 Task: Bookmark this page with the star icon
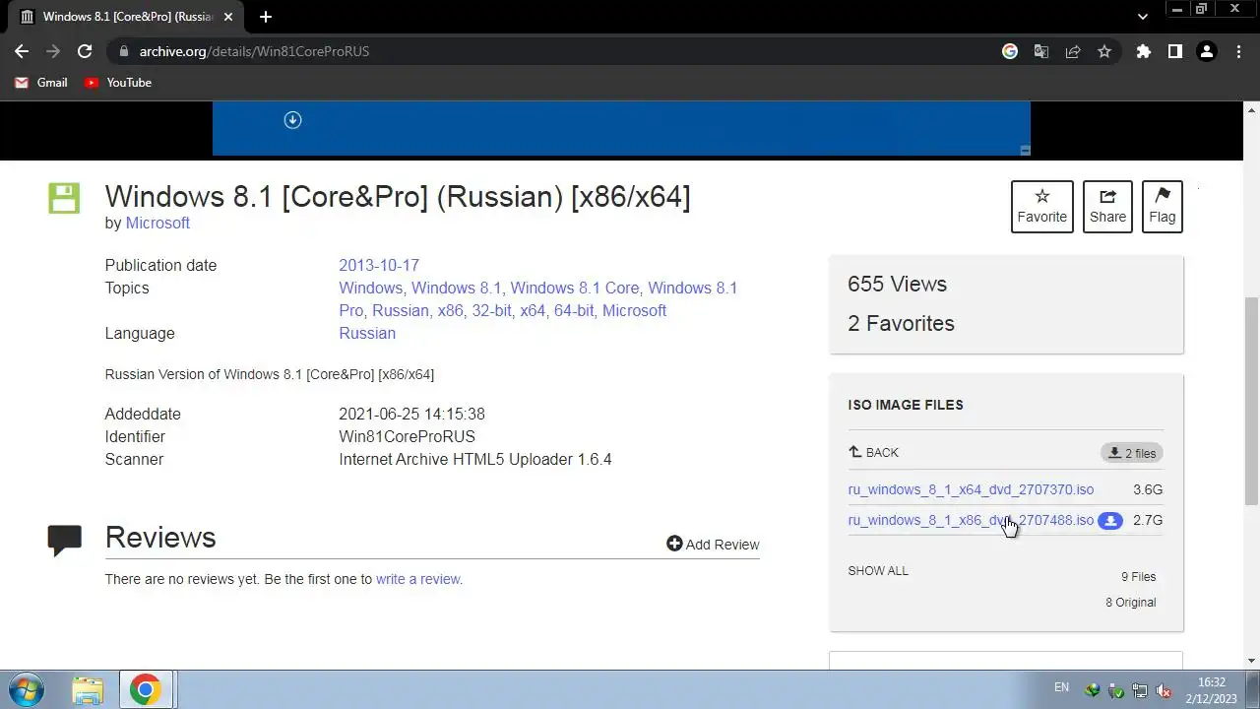pos(1104,51)
